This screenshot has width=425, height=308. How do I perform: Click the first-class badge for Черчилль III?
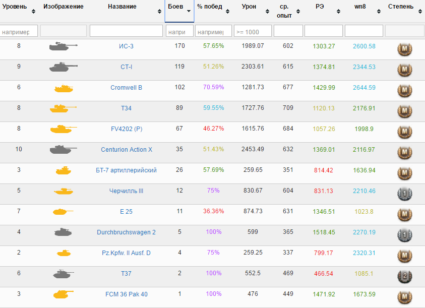point(404,192)
